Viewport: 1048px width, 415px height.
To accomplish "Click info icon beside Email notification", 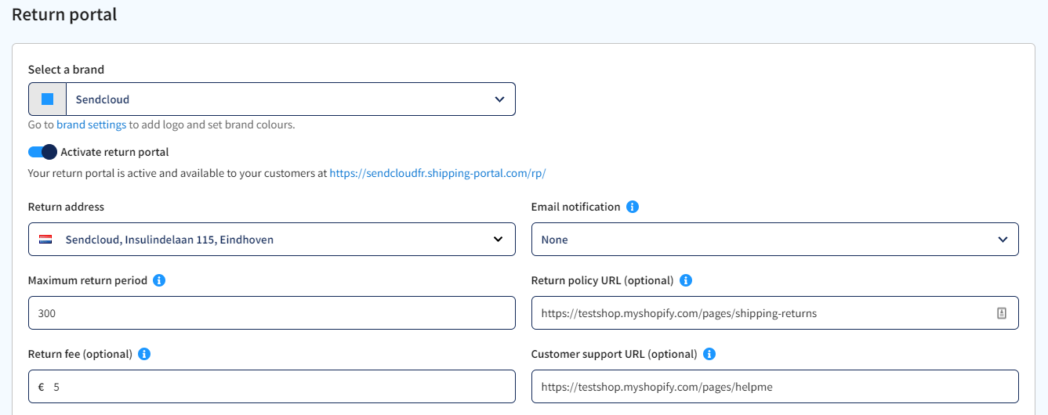I will 633,207.
